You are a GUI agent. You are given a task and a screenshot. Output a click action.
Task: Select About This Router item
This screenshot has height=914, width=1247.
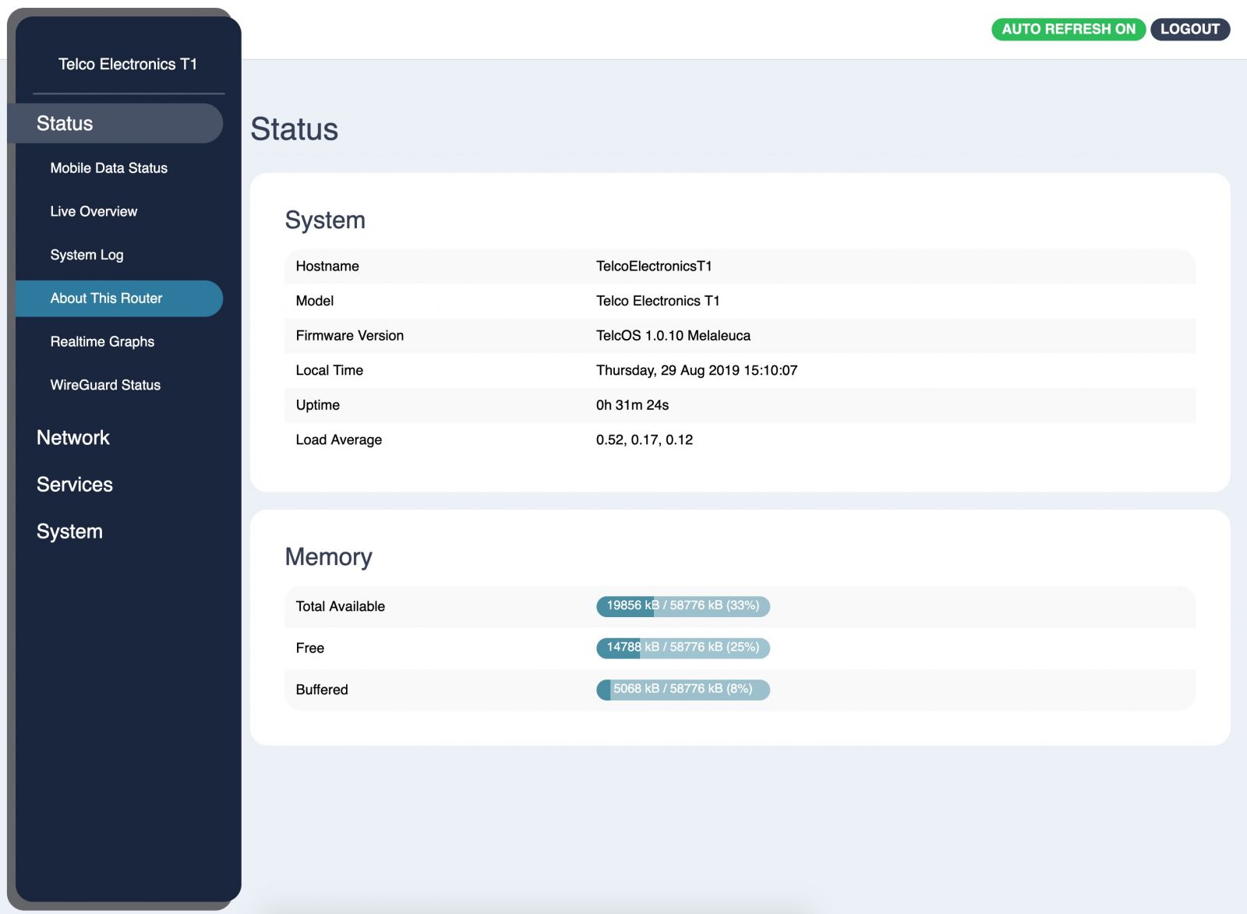119,298
